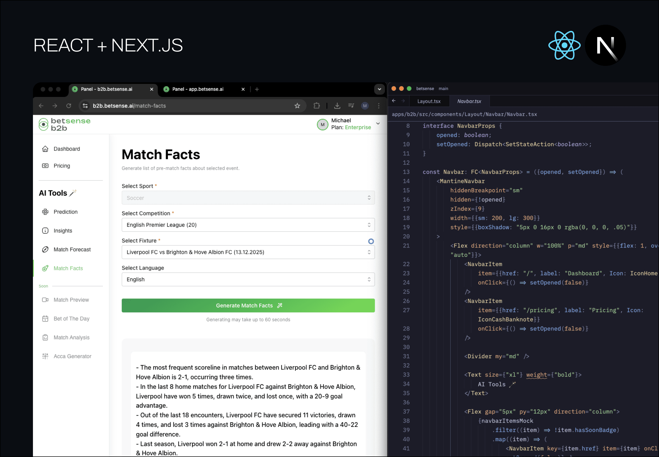Open Chrome three-dot menu
This screenshot has height=457, width=659.
[x=379, y=106]
